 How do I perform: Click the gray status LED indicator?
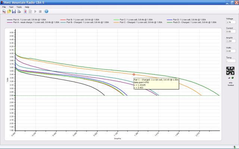point(229,78)
